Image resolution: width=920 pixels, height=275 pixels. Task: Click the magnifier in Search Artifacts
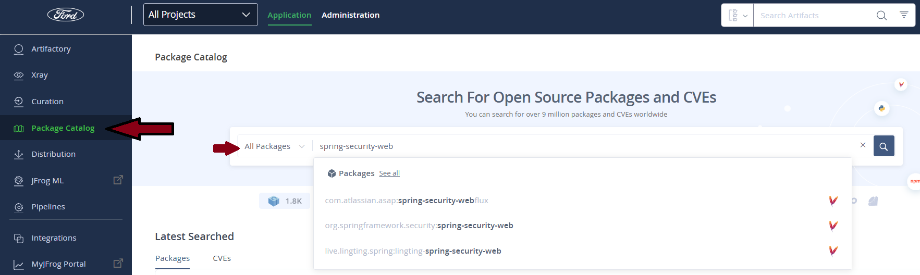click(x=881, y=16)
